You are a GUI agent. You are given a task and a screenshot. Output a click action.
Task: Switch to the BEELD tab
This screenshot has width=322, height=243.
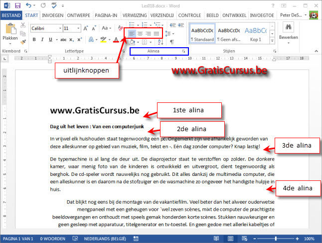point(212,15)
